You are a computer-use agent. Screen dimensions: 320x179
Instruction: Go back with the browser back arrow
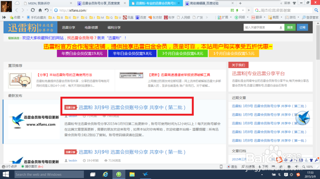[17, 10]
